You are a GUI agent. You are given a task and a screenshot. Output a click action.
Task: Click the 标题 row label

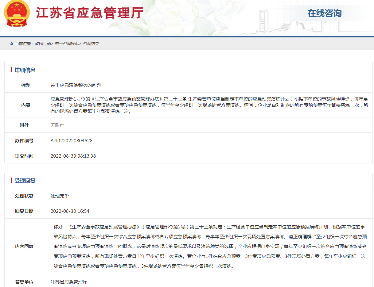pos(26,85)
